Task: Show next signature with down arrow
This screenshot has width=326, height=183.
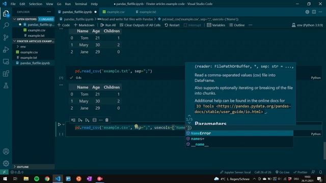Action: [189, 123]
